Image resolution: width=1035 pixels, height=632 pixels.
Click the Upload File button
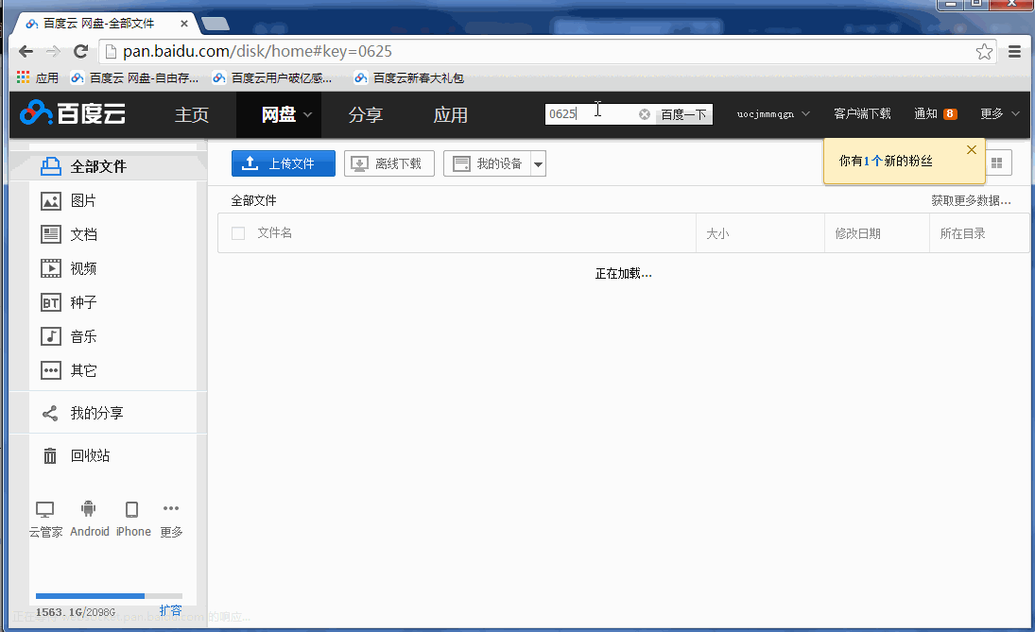[x=284, y=163]
